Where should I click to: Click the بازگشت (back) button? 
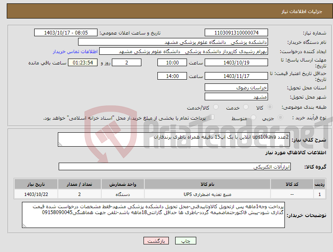click(x=156, y=241)
